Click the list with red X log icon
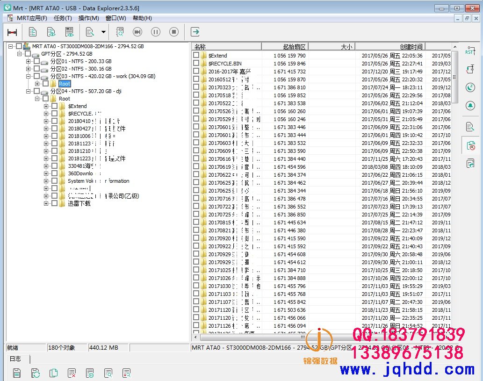 coord(72,373)
